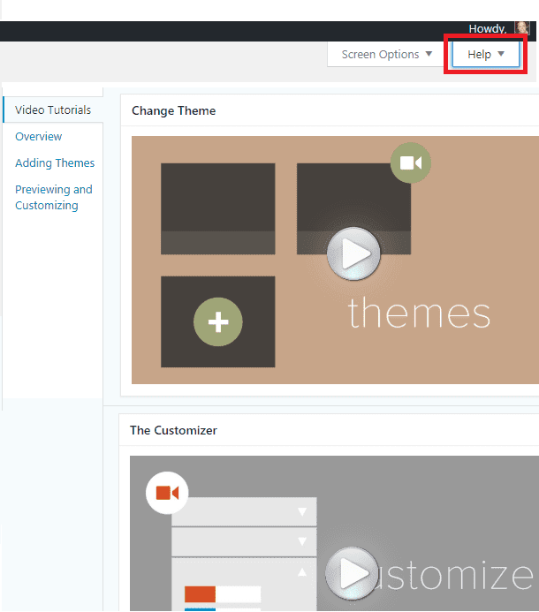Screen dimensions: 539x612
Task: Switch to the Adding Themes tab
Action: (x=55, y=162)
